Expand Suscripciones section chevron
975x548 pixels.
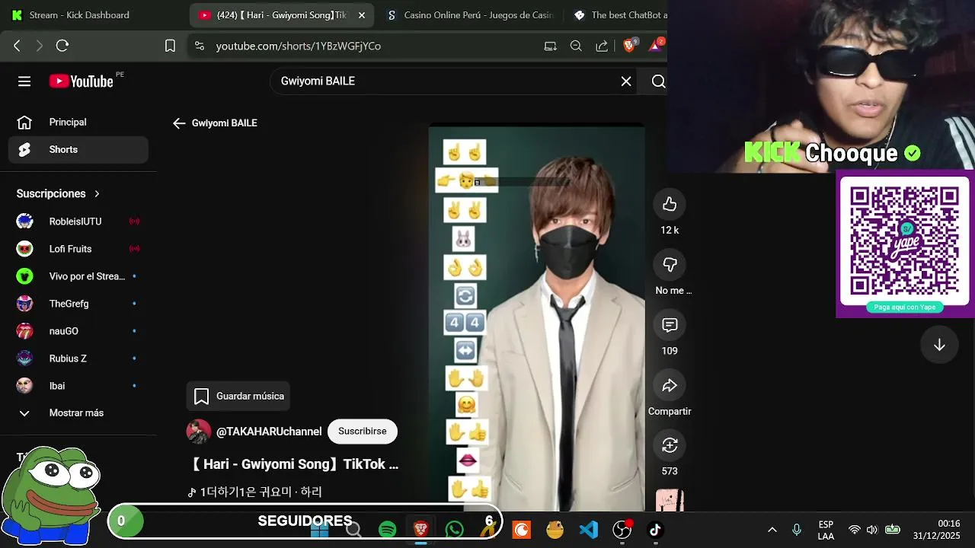pos(97,194)
